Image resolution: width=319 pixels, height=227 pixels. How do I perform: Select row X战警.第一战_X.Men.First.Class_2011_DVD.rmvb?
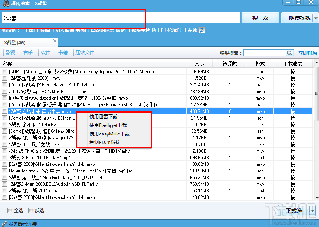tap(156, 178)
